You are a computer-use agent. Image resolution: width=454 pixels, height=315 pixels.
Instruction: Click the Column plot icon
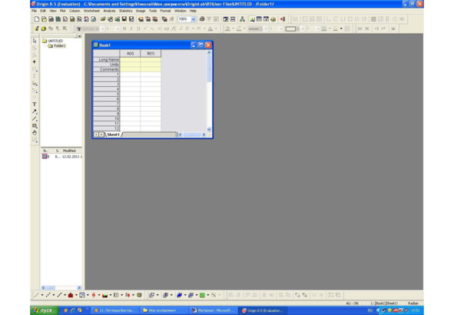click(71, 295)
